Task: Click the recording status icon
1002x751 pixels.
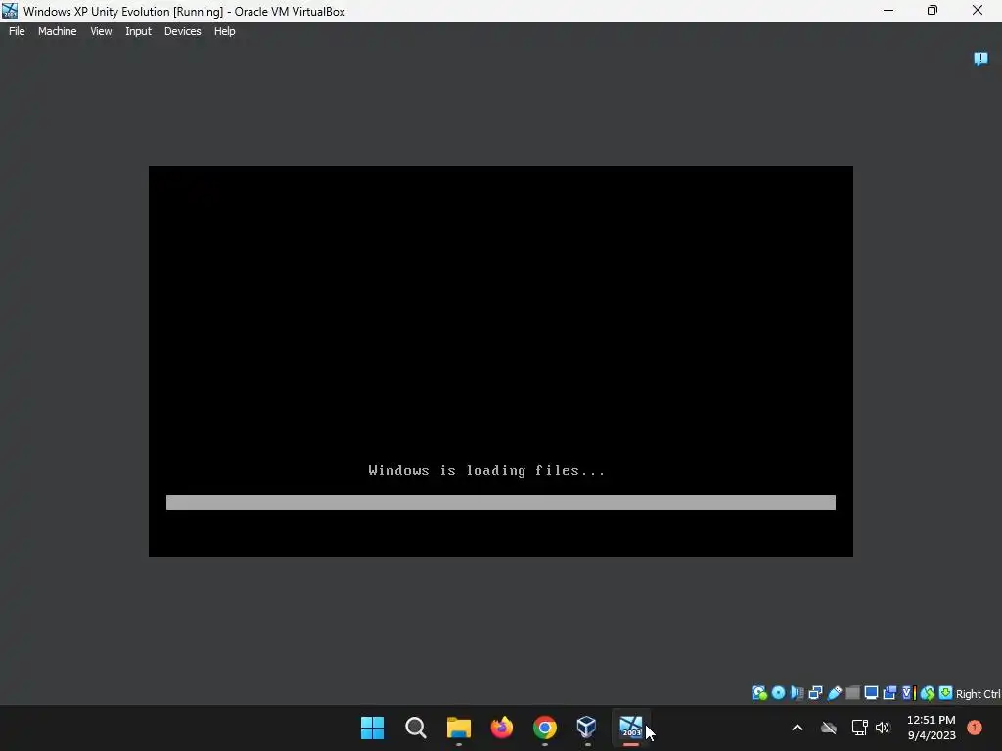Action: coord(889,693)
